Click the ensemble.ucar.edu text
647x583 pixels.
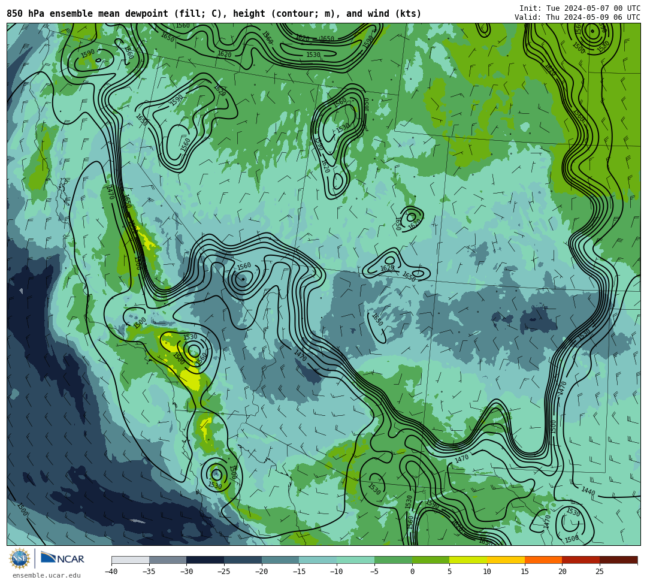[47, 575]
